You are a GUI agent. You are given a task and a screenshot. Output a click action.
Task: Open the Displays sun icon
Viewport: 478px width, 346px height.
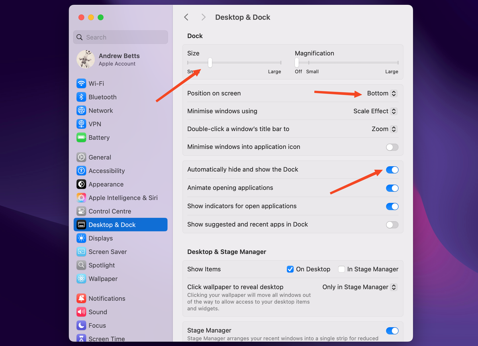[x=81, y=238]
